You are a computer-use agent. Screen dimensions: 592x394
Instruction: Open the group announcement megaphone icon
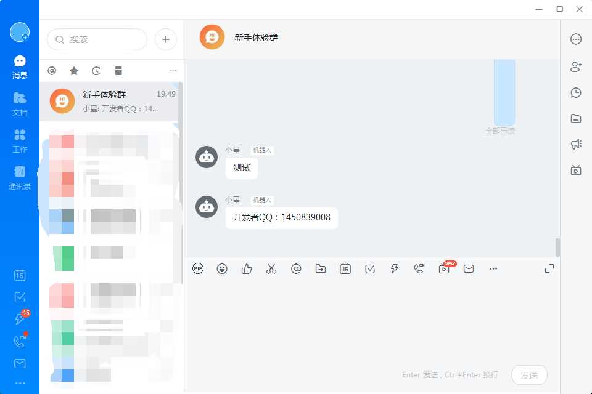pyautogui.click(x=575, y=144)
